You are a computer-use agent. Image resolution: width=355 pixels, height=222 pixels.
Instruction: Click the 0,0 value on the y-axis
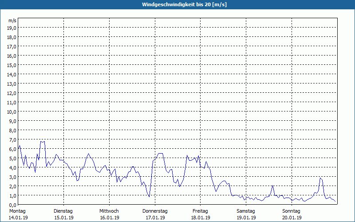tap(13, 205)
